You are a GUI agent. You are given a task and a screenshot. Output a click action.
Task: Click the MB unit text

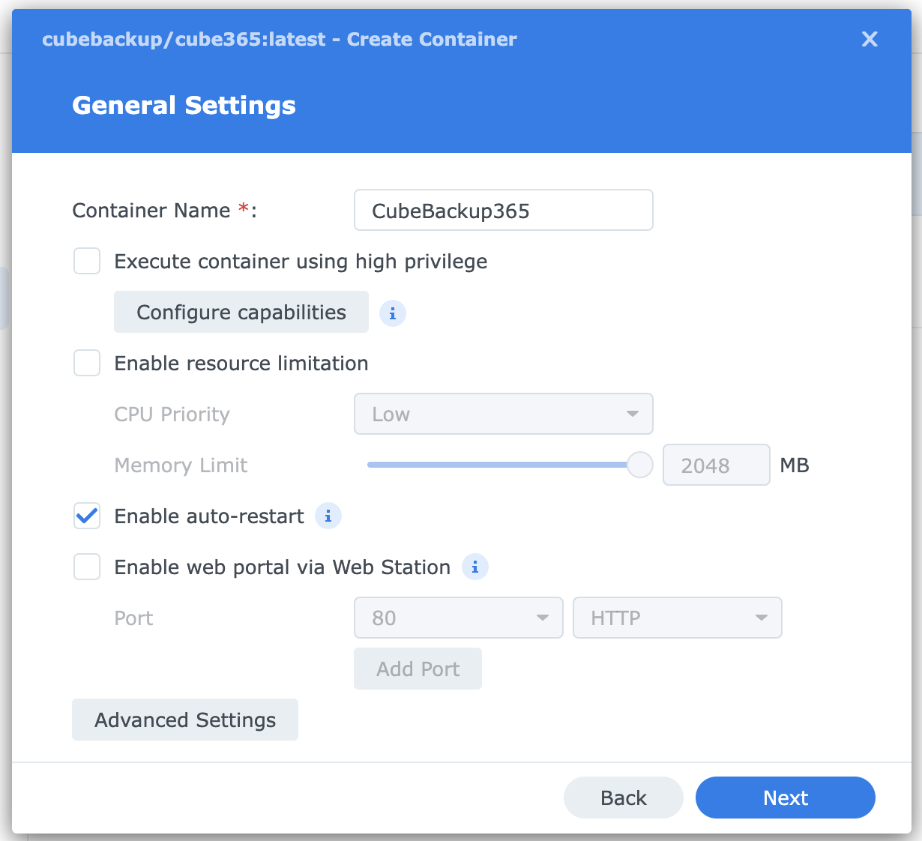(x=795, y=465)
